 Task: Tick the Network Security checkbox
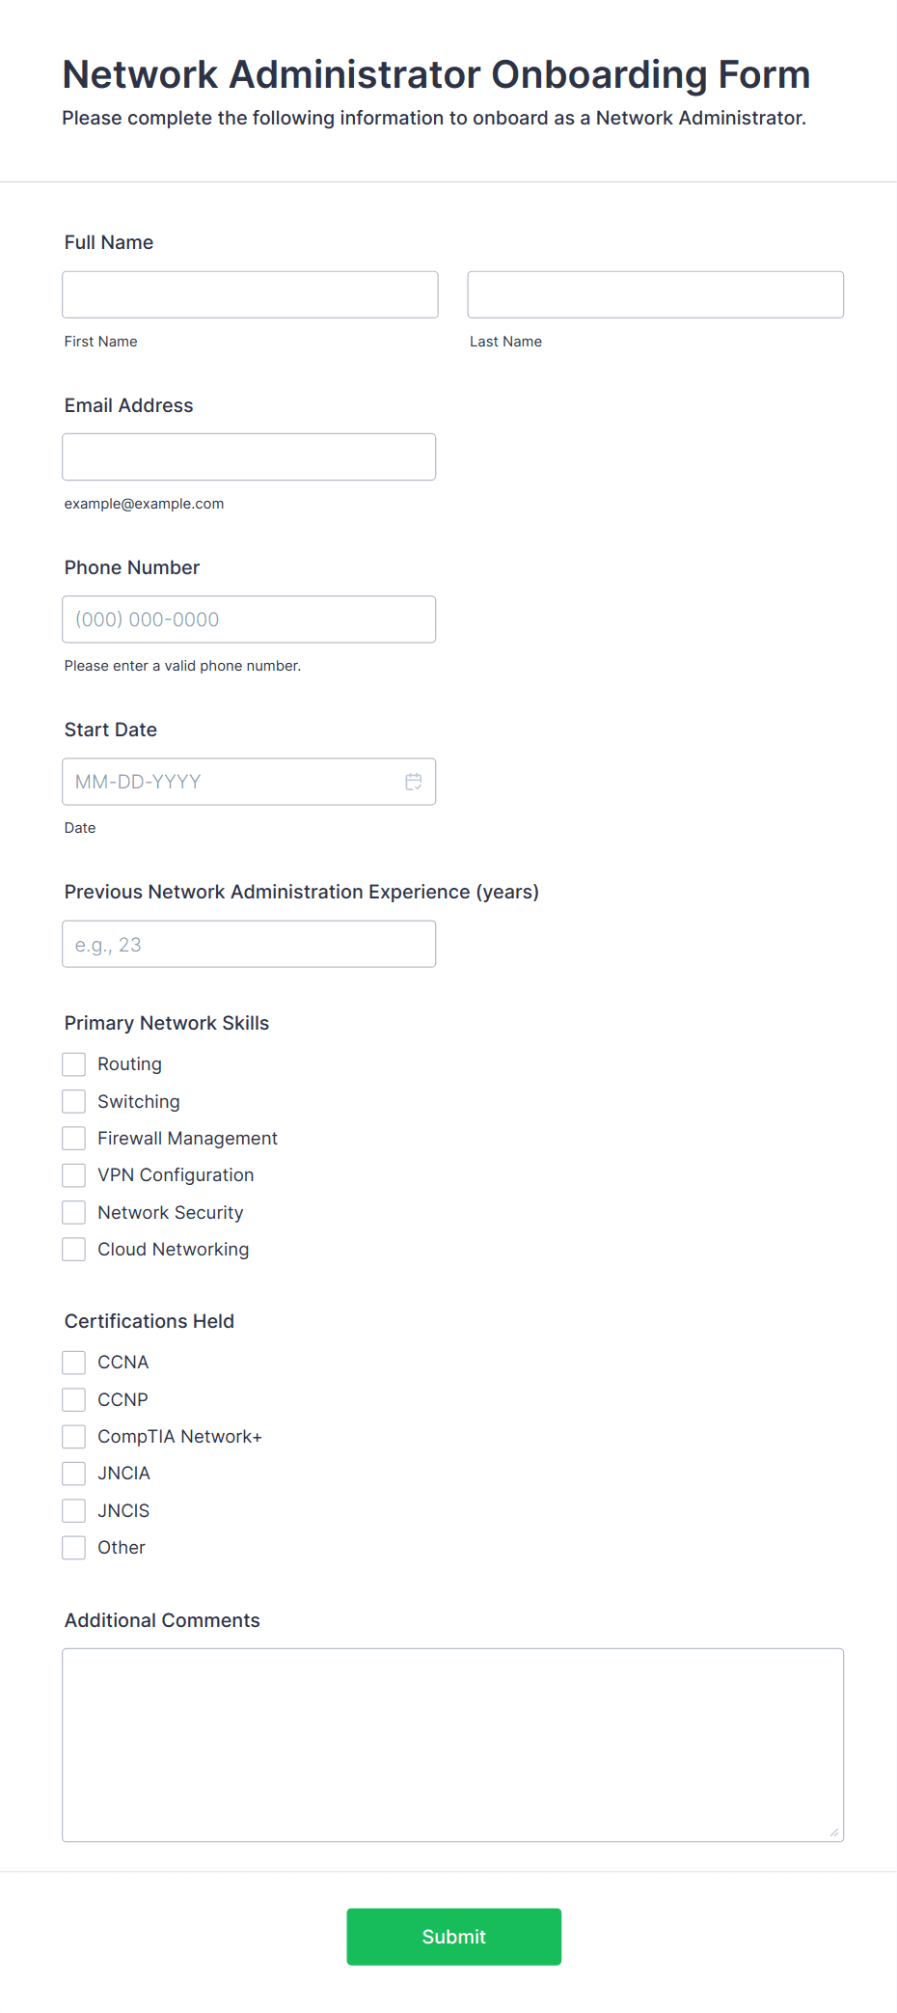point(73,1212)
